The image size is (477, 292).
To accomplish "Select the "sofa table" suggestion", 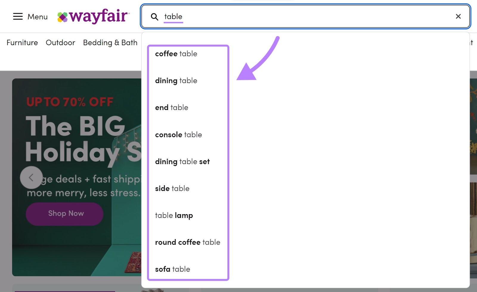I will click(x=172, y=269).
